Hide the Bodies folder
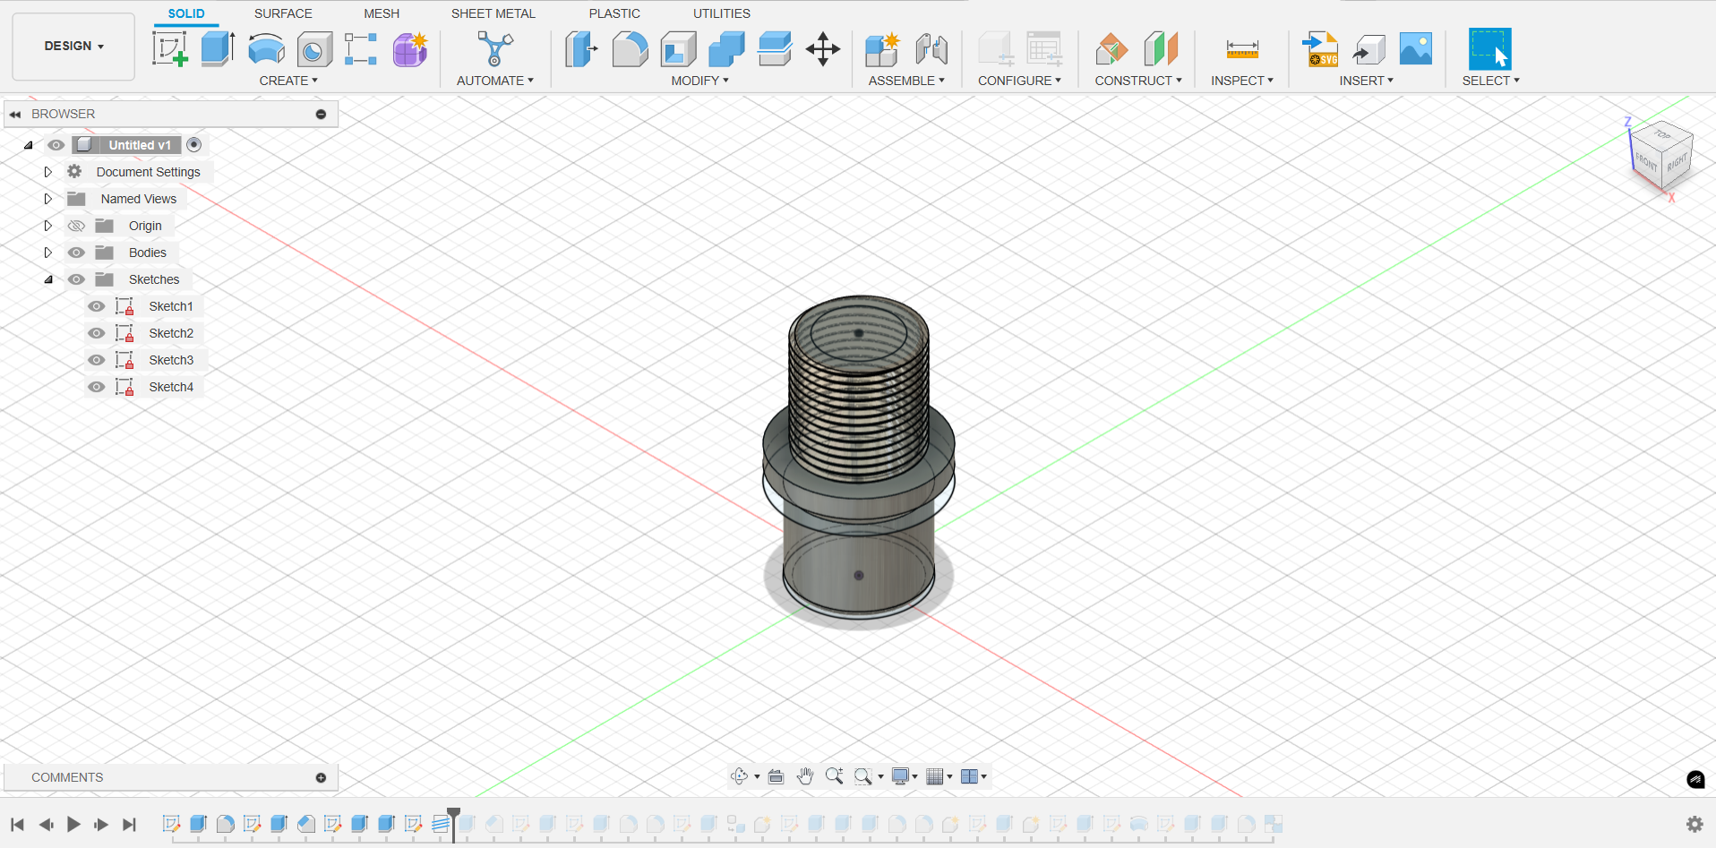This screenshot has height=848, width=1716. [76, 253]
